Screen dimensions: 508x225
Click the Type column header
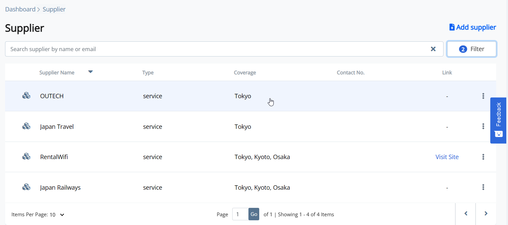click(148, 73)
